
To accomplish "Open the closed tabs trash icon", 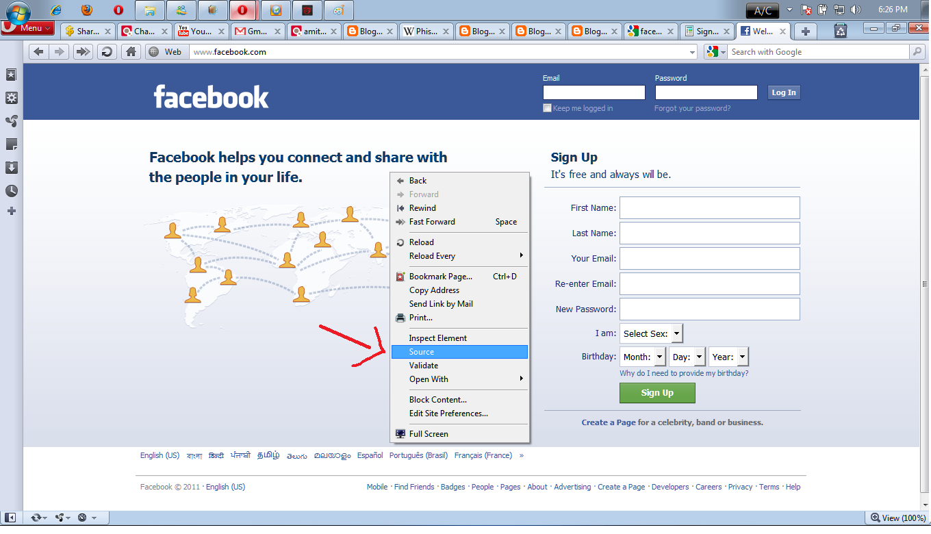I will click(x=841, y=31).
